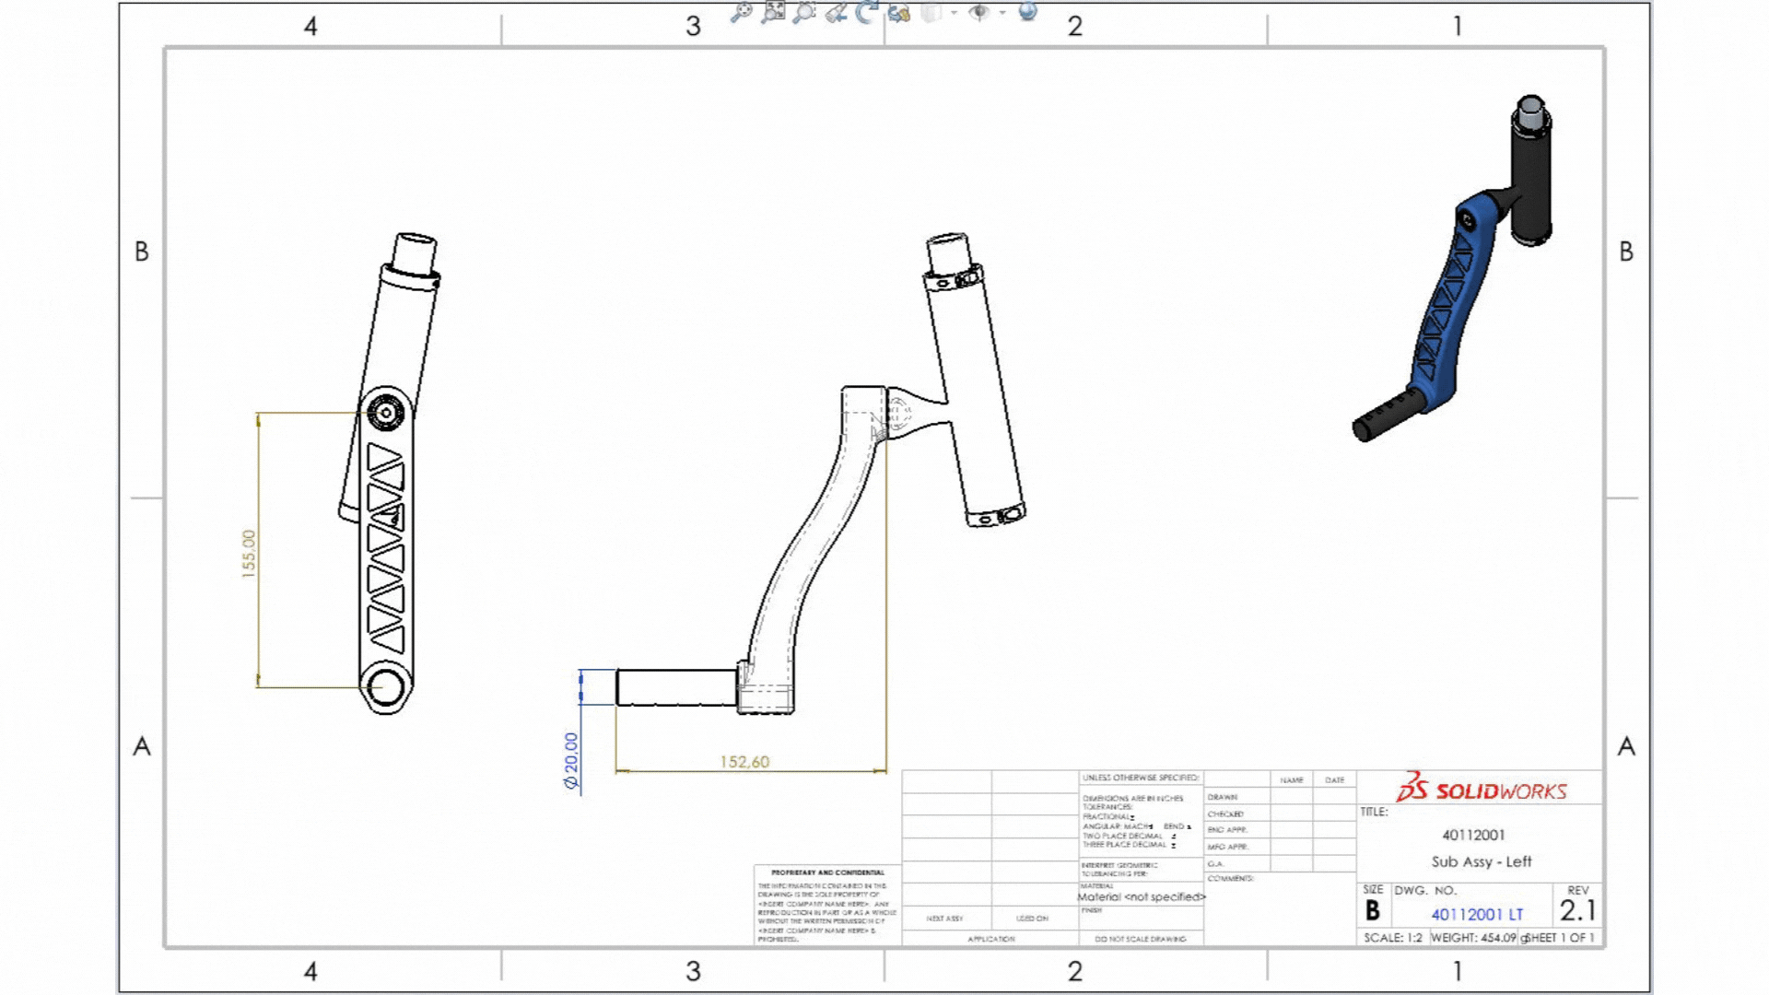Open the Hide/Show Items dropdown arrow
The height and width of the screenshot is (995, 1769).
[1002, 13]
